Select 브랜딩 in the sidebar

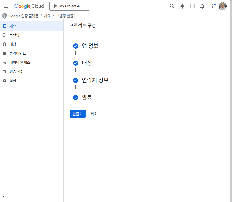tap(14, 35)
